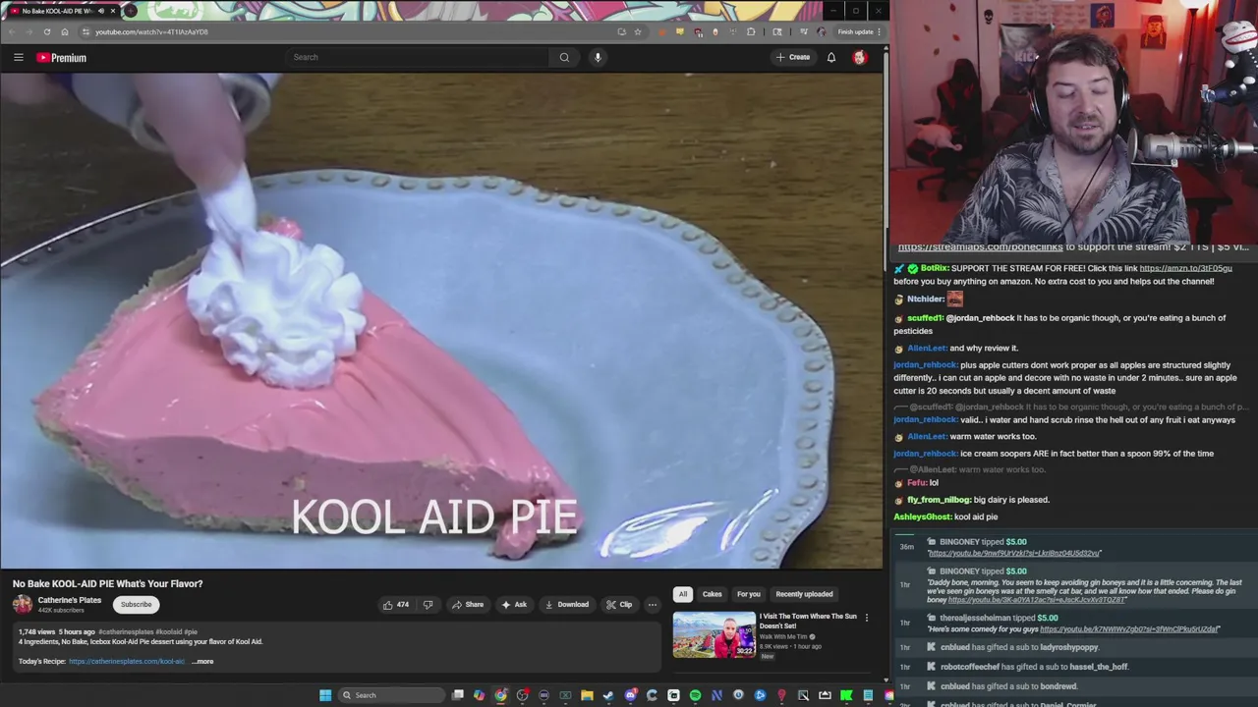
Task: Start voice search with microphone icon
Action: (598, 57)
